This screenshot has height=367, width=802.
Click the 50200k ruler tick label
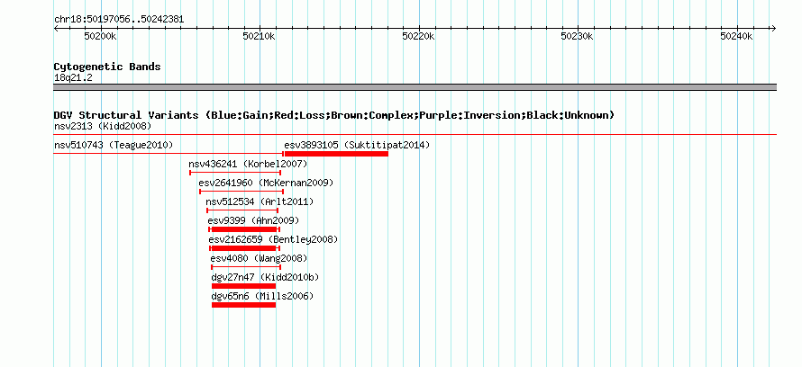point(100,36)
